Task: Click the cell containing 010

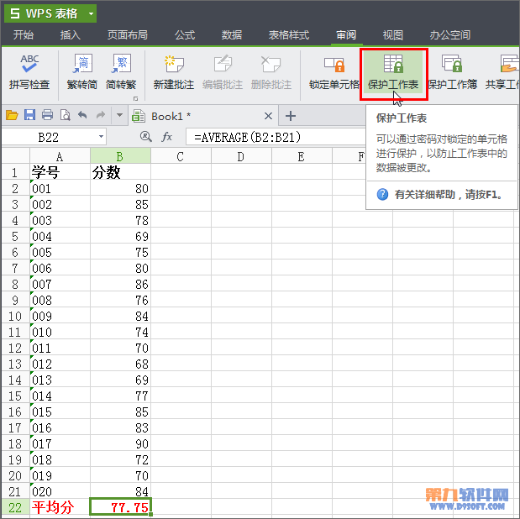Action: tap(60, 332)
